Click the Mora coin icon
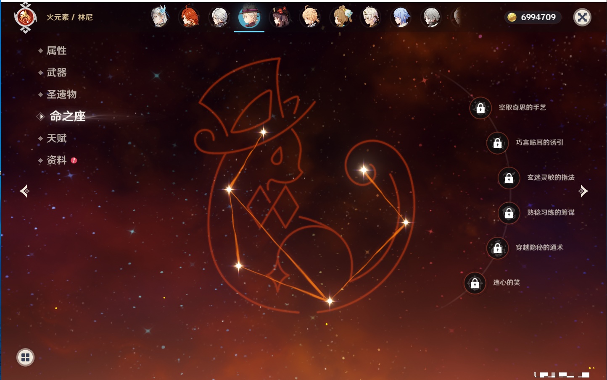Viewport: 607px width, 380px height. [512, 17]
